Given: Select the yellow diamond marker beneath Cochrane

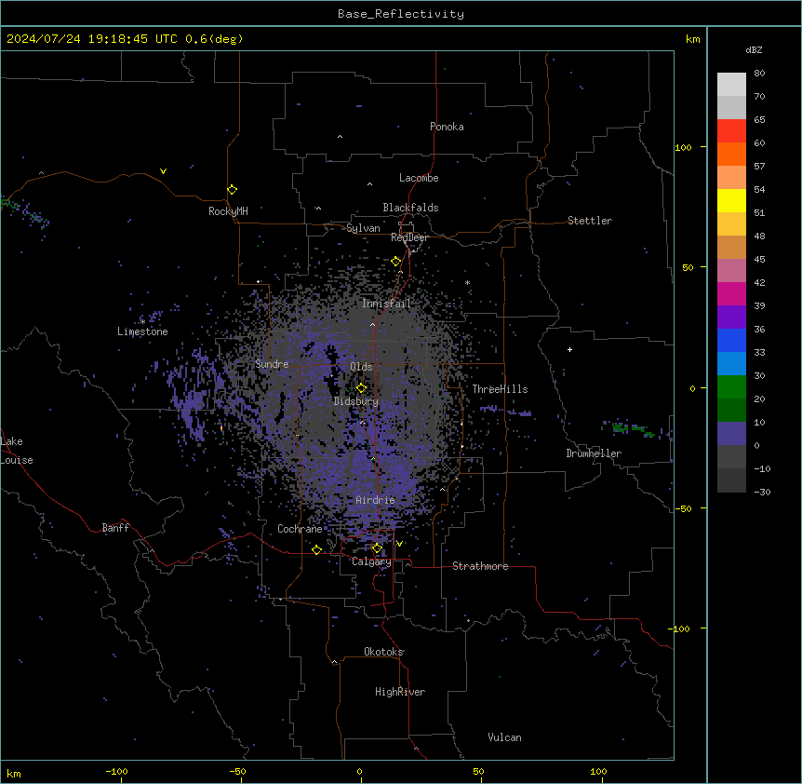Looking at the screenshot, I should tap(316, 549).
